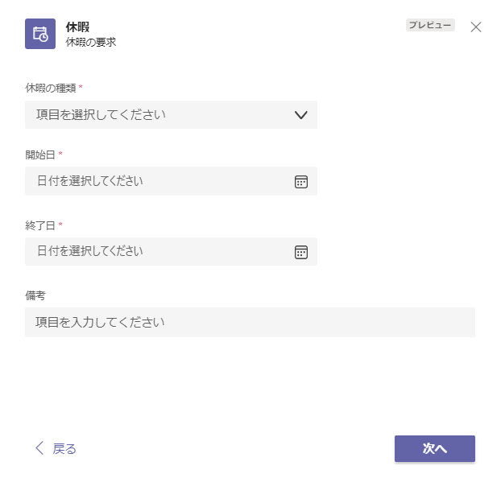Click the 開始日 field label
Image resolution: width=501 pixels, height=499 pixels.
pos(40,155)
